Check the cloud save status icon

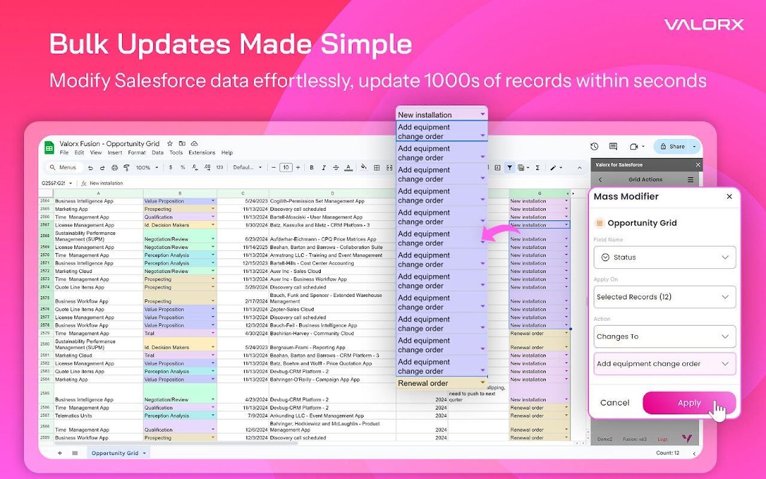click(x=194, y=144)
